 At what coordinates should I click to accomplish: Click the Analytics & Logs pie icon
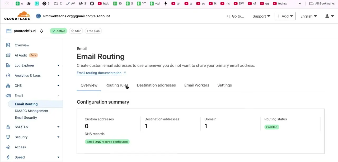tap(8, 75)
